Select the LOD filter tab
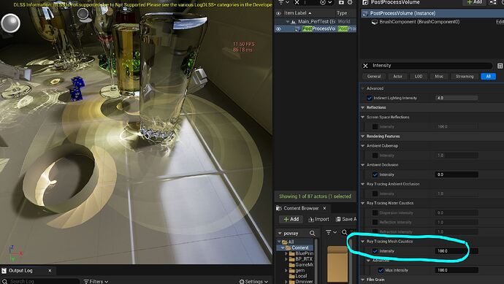 click(x=419, y=77)
